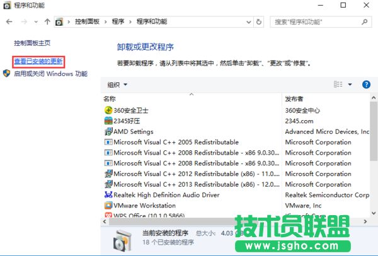378x256 pixels.
Task: Click publisher Advanced Micro Devices, Inc
Action: click(x=327, y=131)
